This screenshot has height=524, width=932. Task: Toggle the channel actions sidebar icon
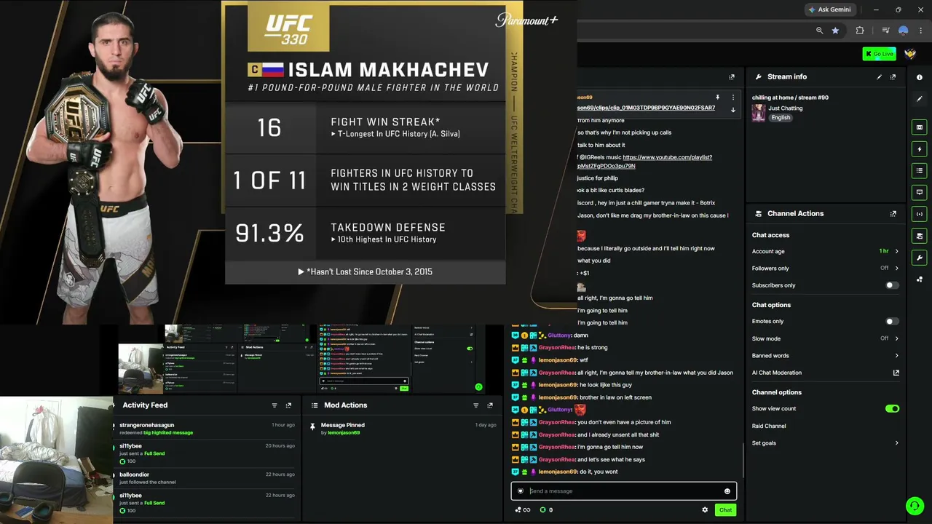[x=919, y=236]
